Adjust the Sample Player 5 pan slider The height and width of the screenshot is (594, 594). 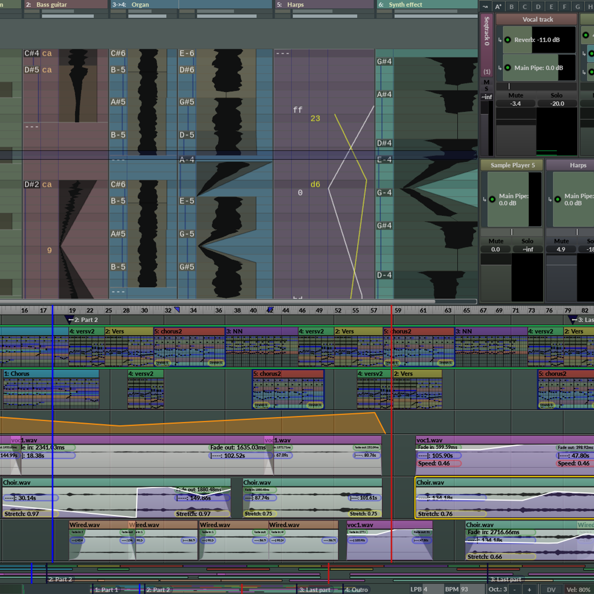(x=512, y=232)
